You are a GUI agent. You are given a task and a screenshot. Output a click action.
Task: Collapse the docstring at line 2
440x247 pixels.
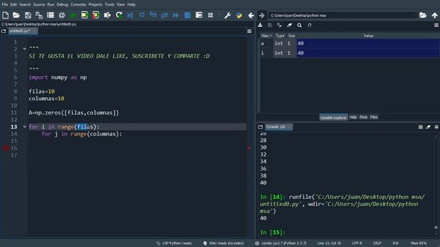25,49
